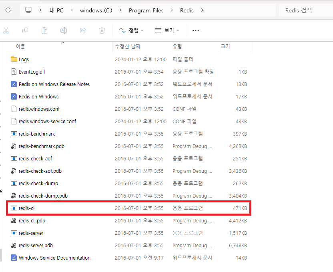Select redis-check-aof.pdb file name

tap(40, 171)
